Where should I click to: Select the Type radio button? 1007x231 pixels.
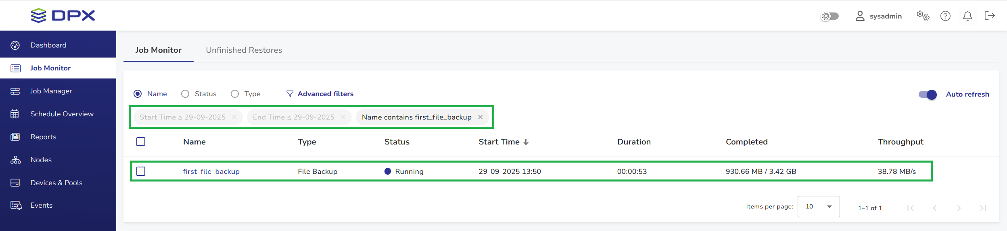[x=235, y=94]
